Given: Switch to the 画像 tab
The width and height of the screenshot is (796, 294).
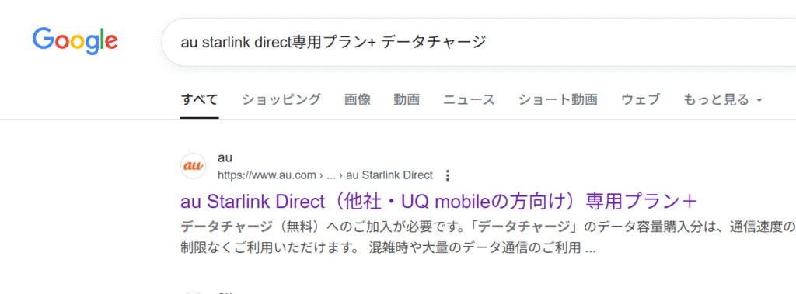Looking at the screenshot, I should [358, 100].
